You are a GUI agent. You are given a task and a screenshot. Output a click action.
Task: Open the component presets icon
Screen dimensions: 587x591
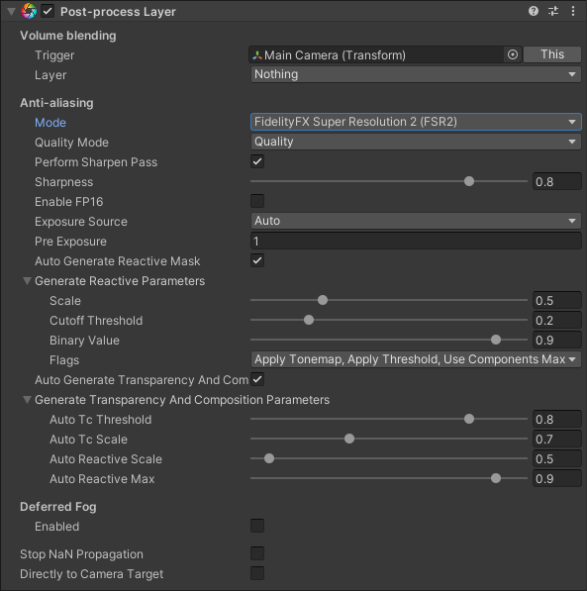pos(553,11)
